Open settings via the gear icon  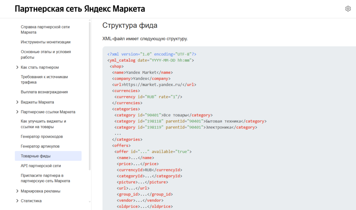pyautogui.click(x=348, y=8)
